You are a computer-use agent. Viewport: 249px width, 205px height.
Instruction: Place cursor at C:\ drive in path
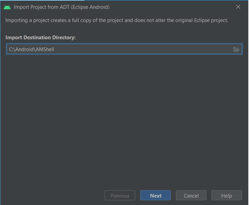coord(12,49)
